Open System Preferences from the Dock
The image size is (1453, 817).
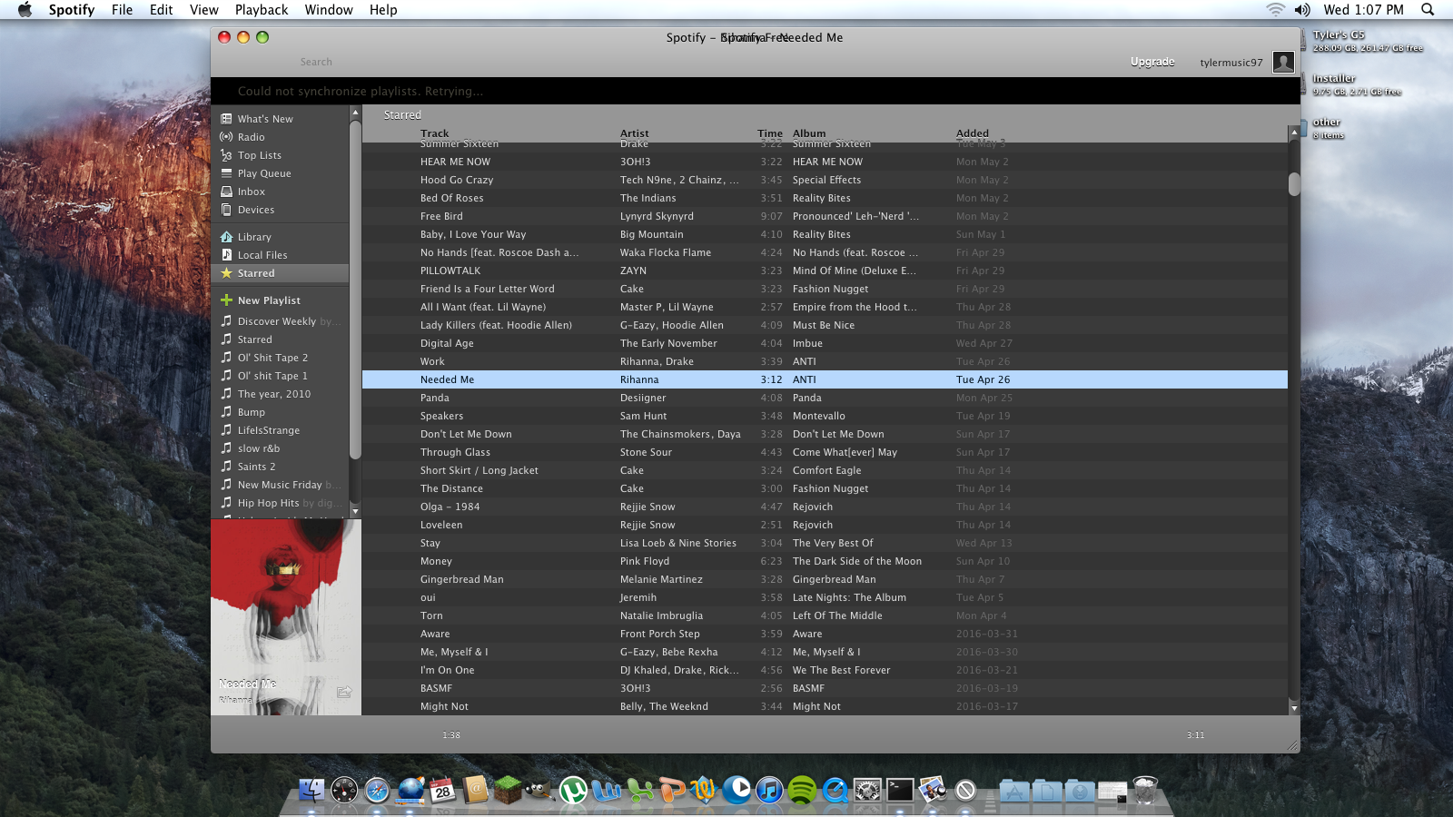click(867, 791)
